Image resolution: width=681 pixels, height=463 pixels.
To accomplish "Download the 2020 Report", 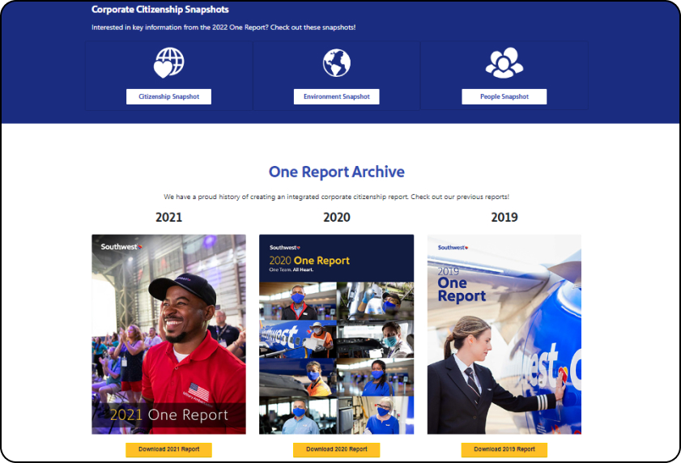I will (337, 449).
